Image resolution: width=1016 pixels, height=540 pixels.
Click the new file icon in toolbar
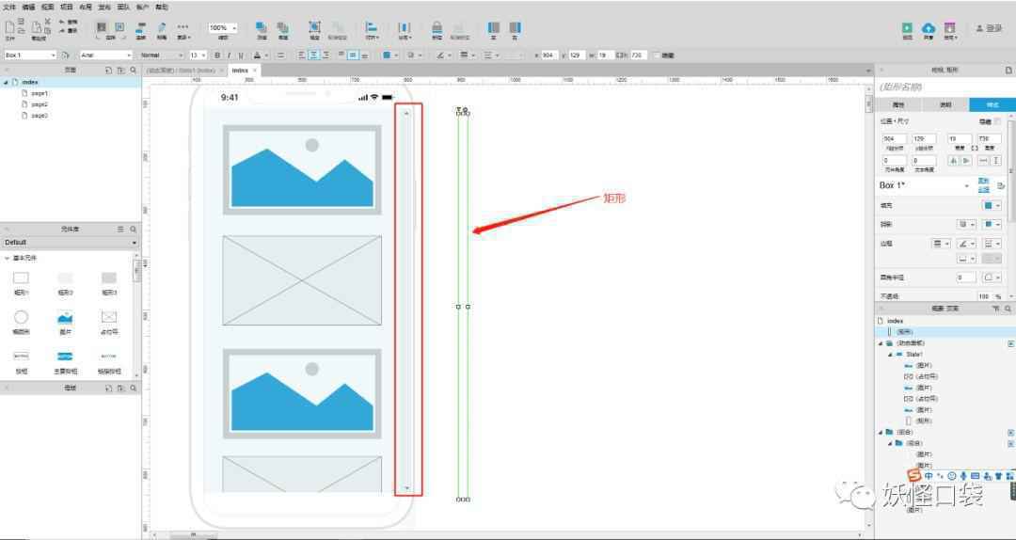pyautogui.click(x=9, y=27)
